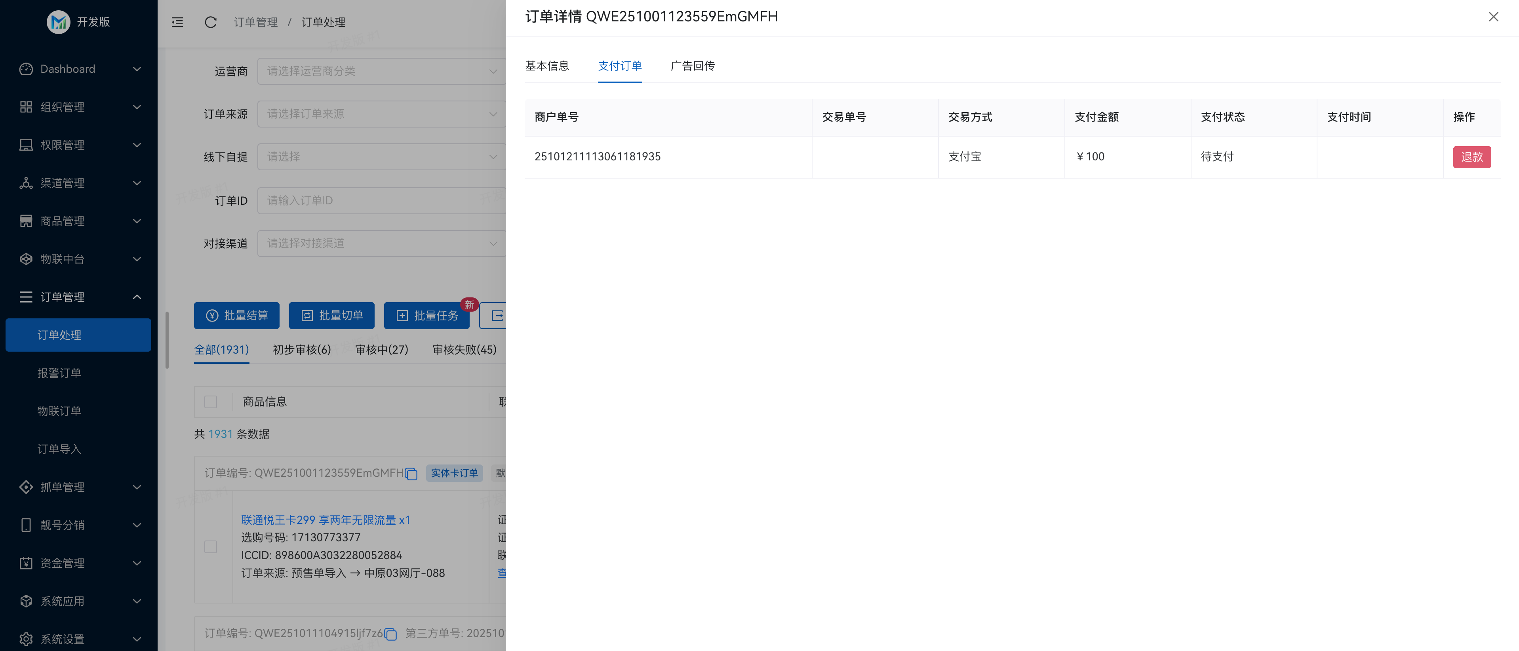
Task: Collapse the sidebar using the fold icon
Action: pyautogui.click(x=177, y=22)
